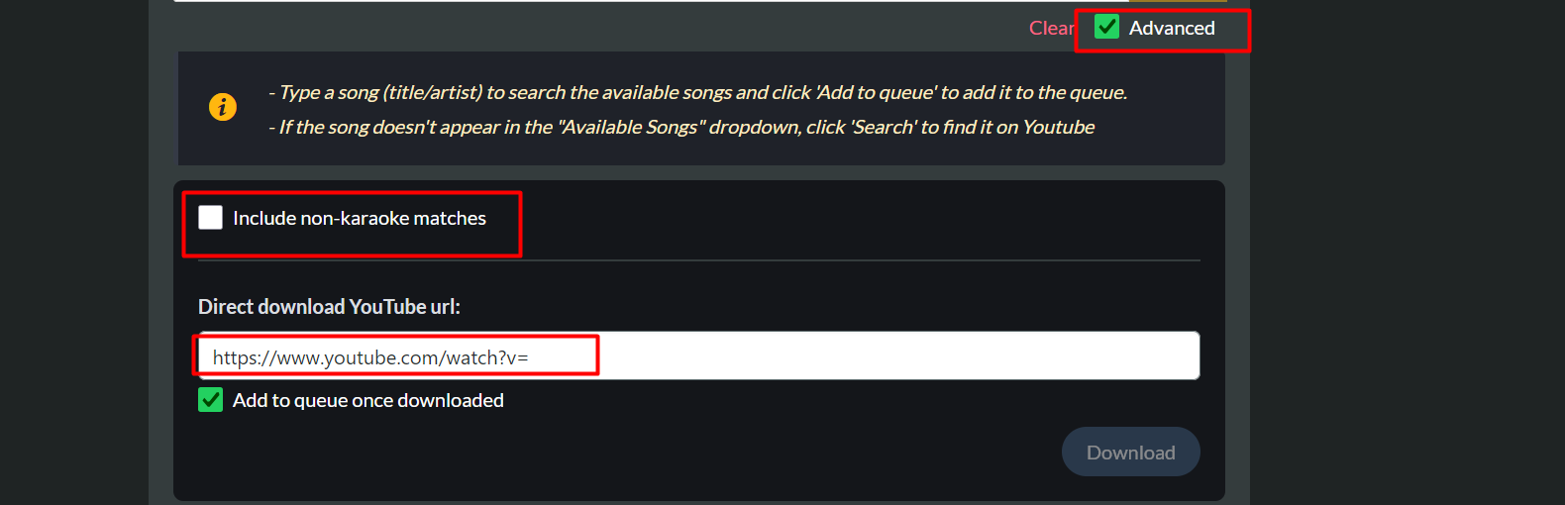Enable Include non-karaoke matches checkbox
1565x505 pixels.
pos(211,218)
